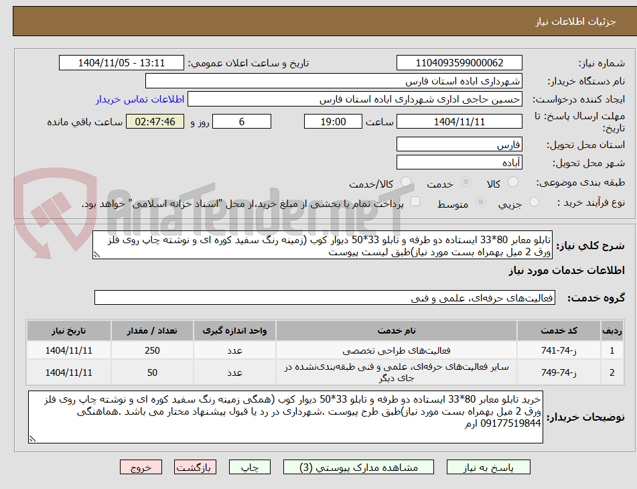Click the deadline date 1404/11/11 field
This screenshot has height=489, width=637.
(x=459, y=121)
